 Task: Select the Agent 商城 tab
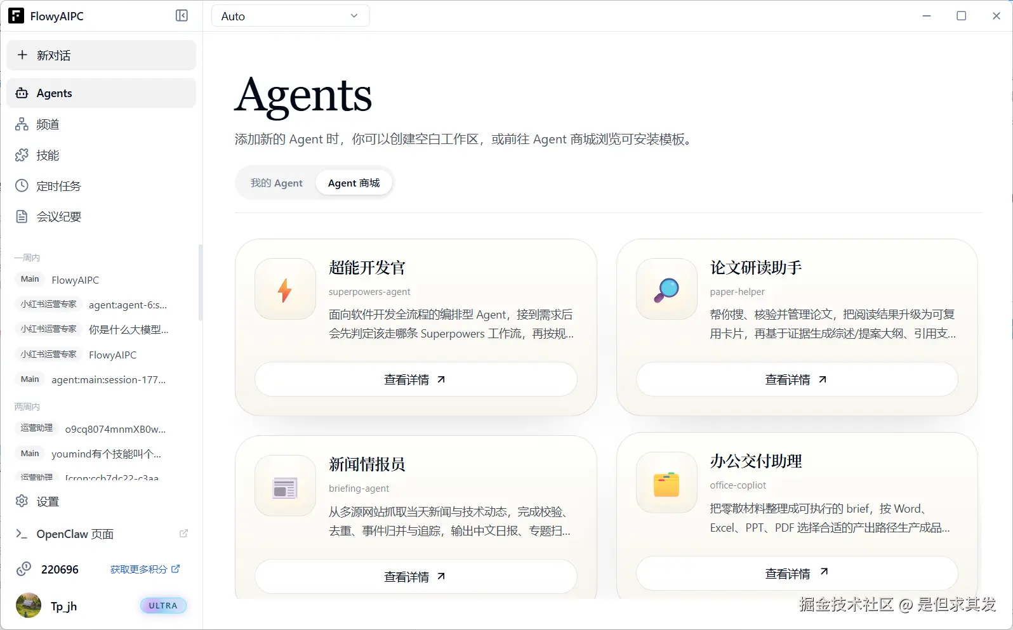(354, 183)
